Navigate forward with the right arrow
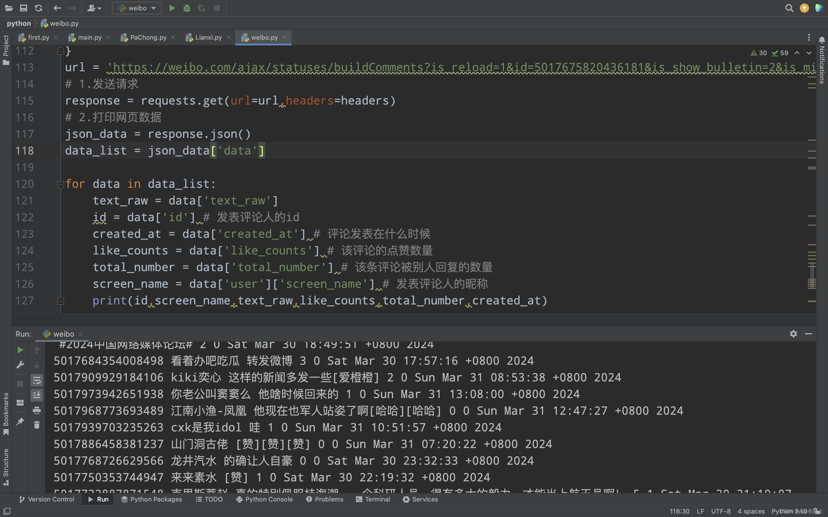Screen dimensions: 828x517 [x=72, y=8]
